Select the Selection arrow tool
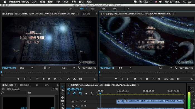 coord(62,87)
